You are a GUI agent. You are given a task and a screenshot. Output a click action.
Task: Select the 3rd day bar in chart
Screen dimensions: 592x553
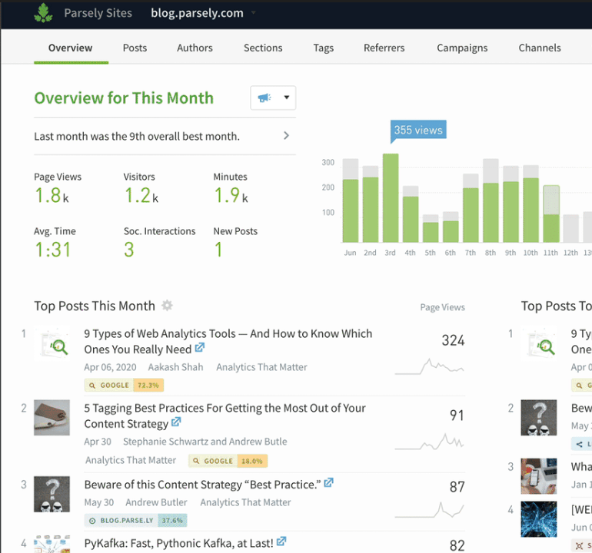391,198
